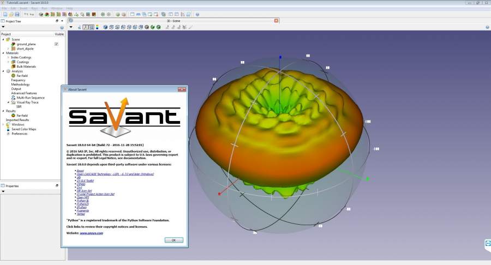
Task: Click the help globe icon in main toolbar
Action: [x=197, y=14]
